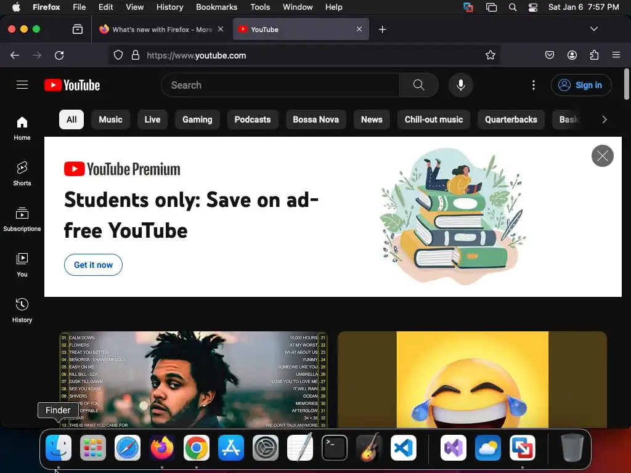
Task: Open Control Center in menu bar
Action: (533, 7)
